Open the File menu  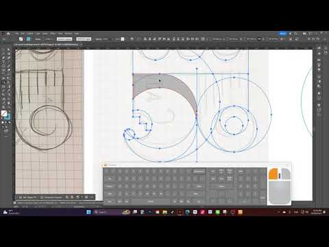(16, 34)
